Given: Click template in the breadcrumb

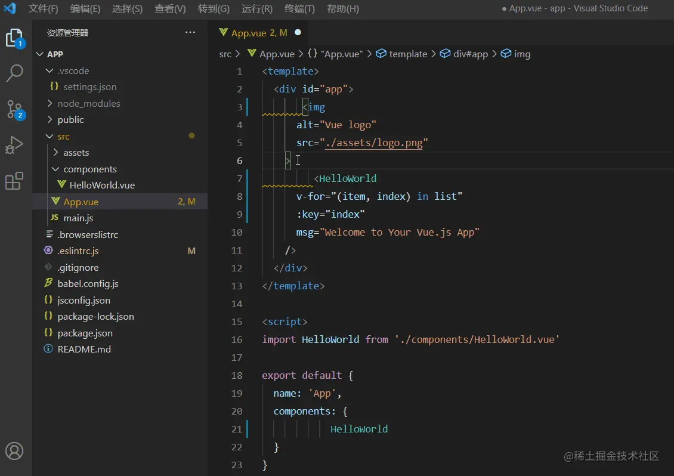Looking at the screenshot, I should pos(408,54).
